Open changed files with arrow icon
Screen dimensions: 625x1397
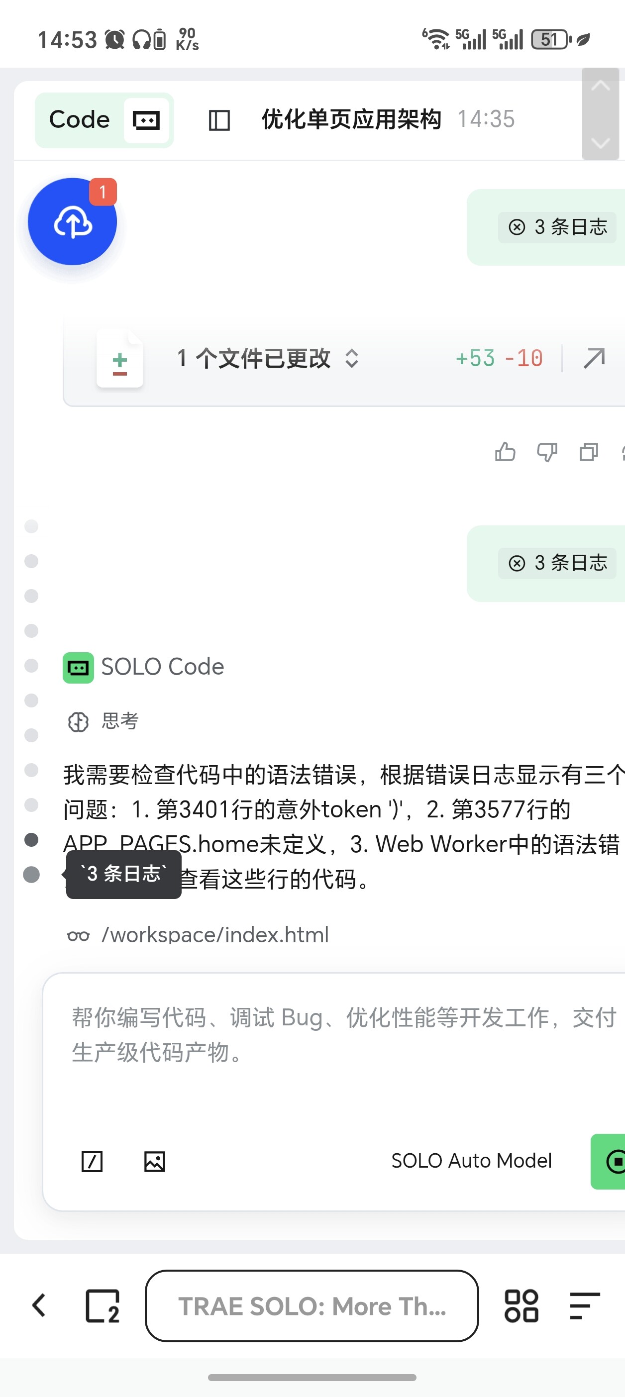tap(594, 359)
